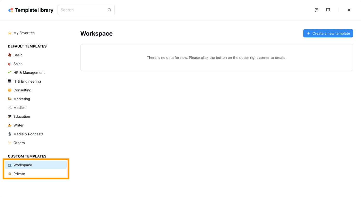Click the IT & Engineering laptop icon
Viewport: 361px width, 197px height.
click(10, 81)
